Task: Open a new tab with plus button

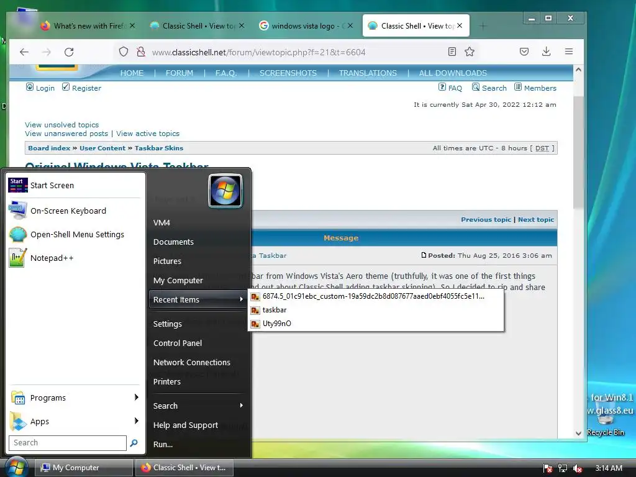Action: pos(483,26)
